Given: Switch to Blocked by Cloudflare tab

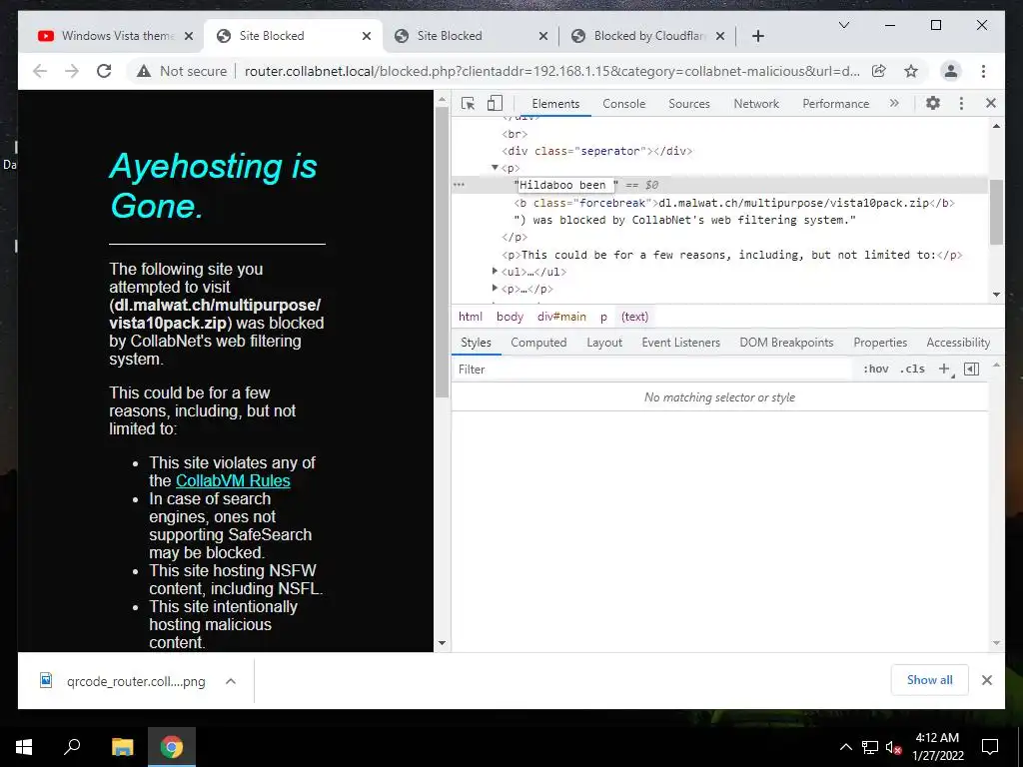Looking at the screenshot, I should [x=649, y=36].
